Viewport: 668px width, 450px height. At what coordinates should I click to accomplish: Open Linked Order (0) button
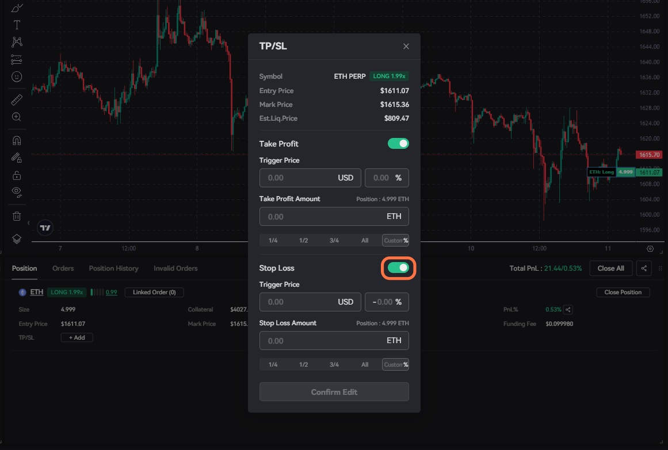click(154, 292)
